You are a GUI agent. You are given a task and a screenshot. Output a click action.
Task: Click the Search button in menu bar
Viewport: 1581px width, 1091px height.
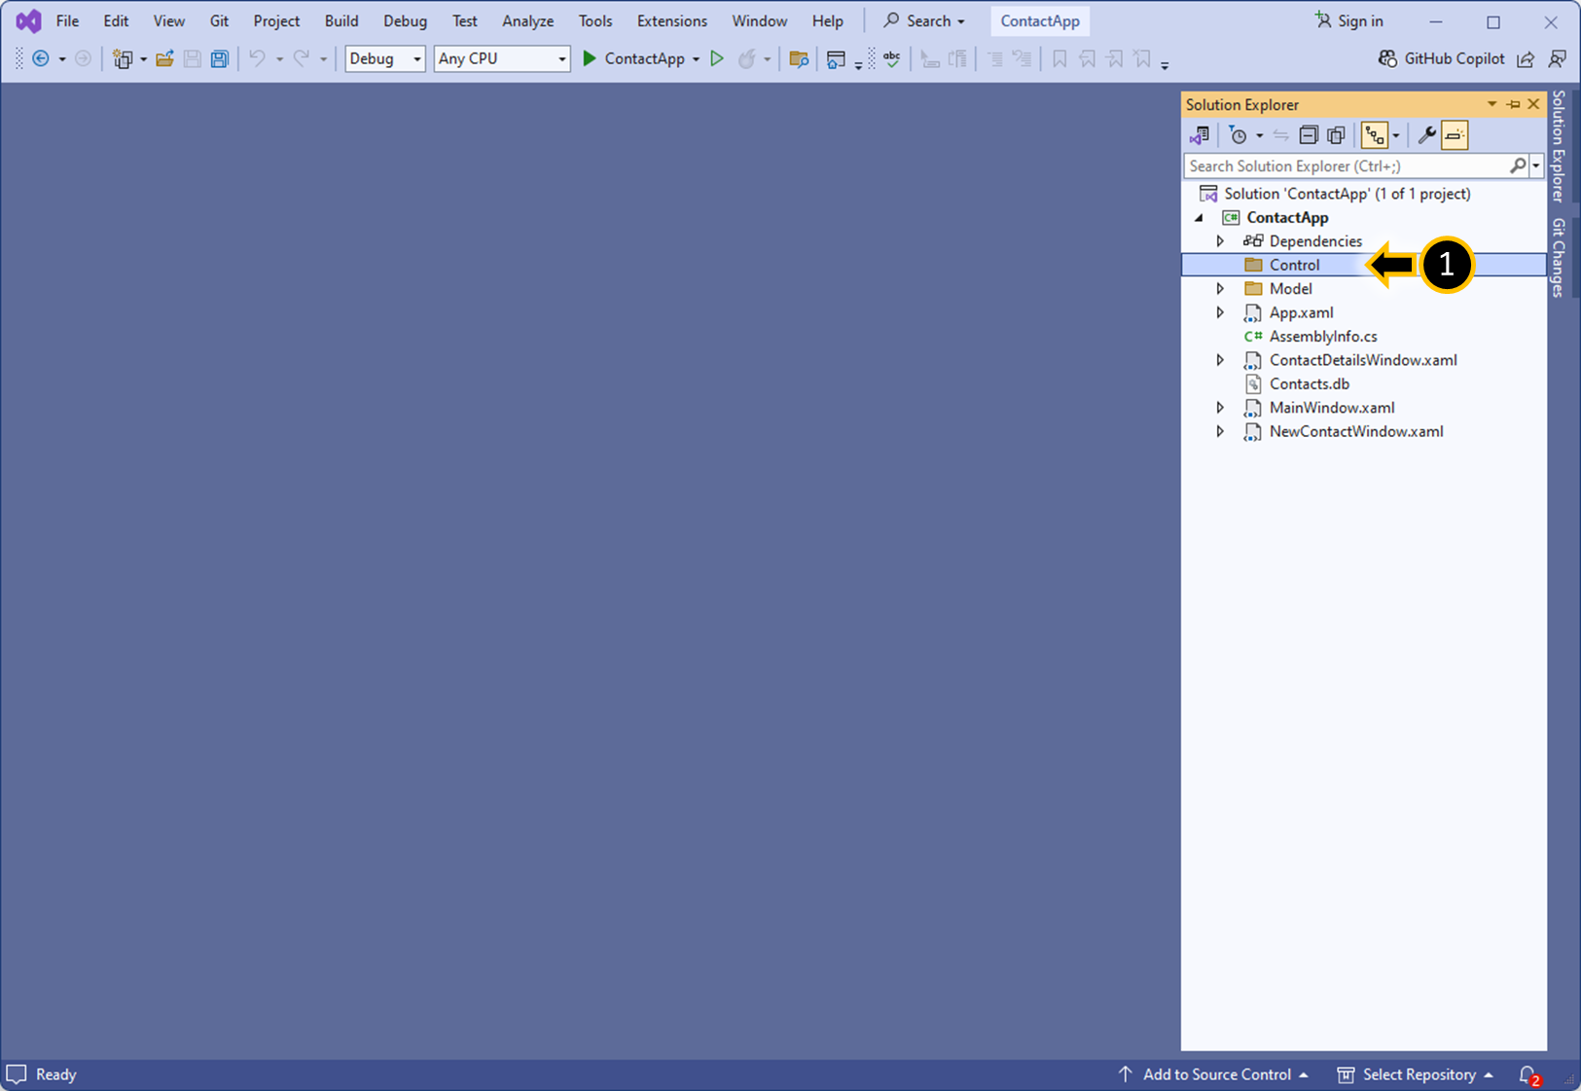923,20
